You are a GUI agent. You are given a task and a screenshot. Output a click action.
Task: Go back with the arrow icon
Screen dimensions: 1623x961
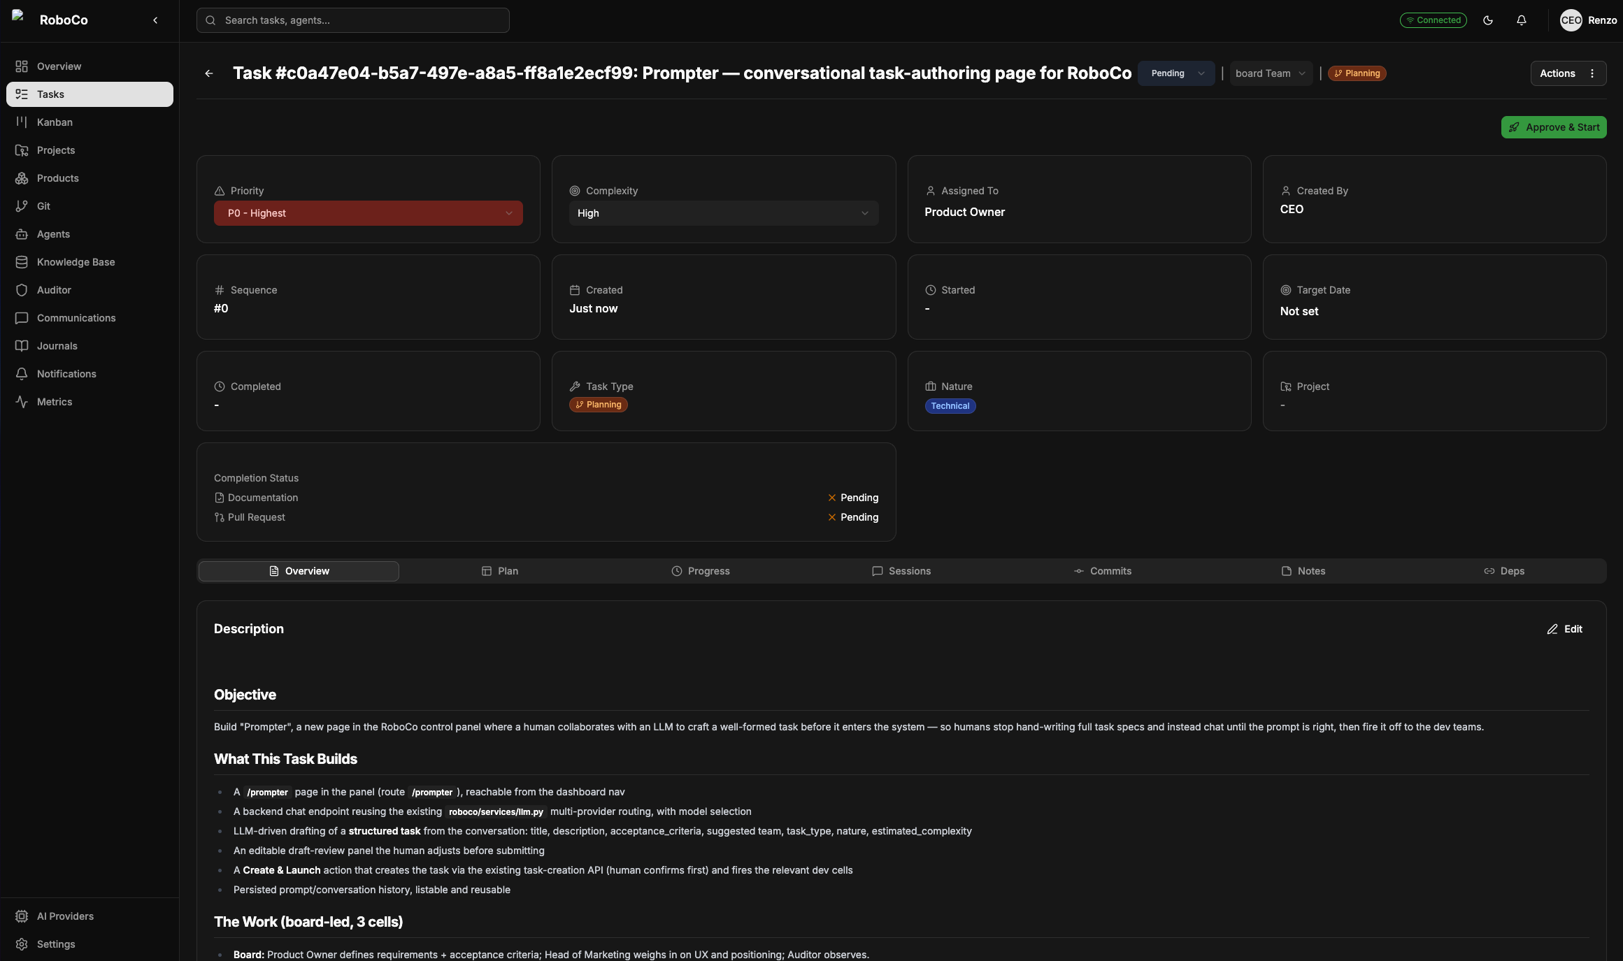pyautogui.click(x=209, y=73)
